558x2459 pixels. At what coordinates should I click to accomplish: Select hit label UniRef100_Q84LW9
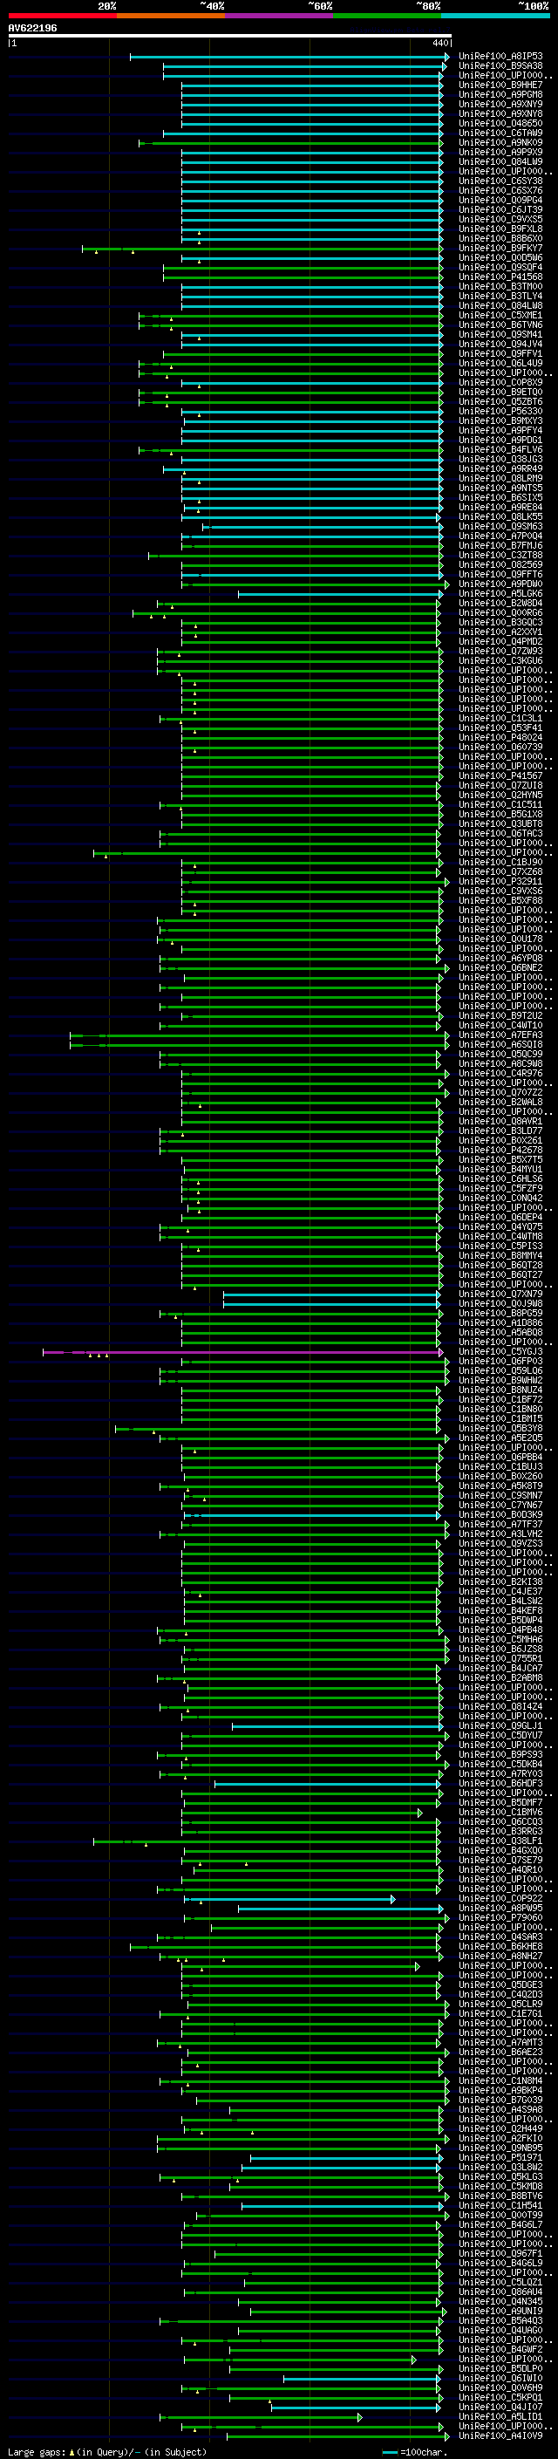(x=500, y=162)
